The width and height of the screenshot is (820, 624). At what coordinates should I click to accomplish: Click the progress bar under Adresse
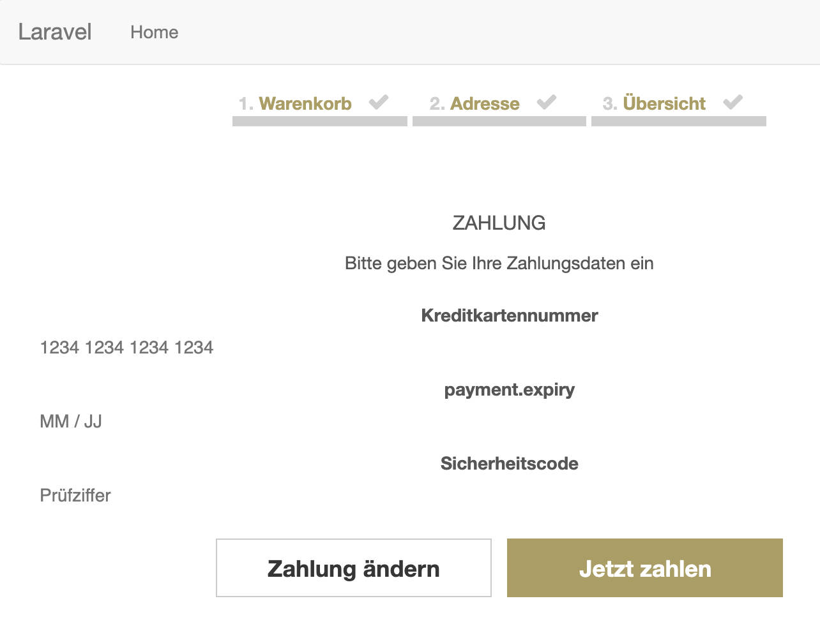[499, 121]
